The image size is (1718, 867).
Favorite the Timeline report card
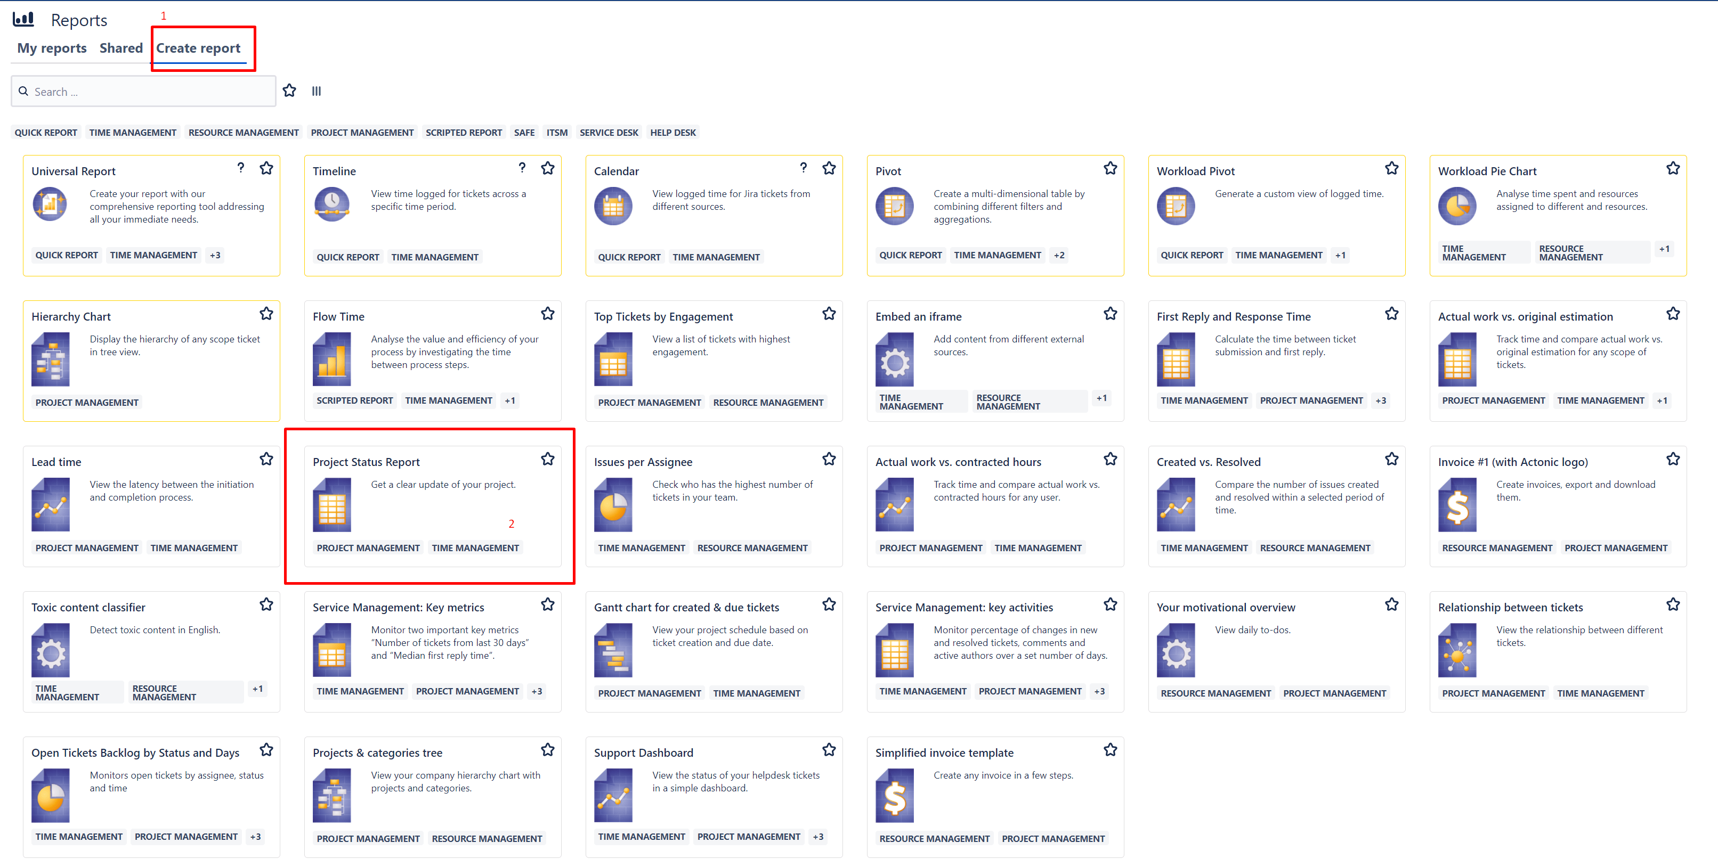(548, 168)
